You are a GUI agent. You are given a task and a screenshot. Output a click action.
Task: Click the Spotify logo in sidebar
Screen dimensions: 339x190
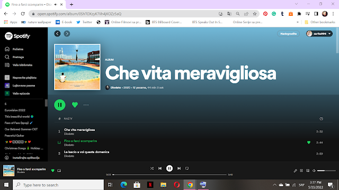pos(17,36)
